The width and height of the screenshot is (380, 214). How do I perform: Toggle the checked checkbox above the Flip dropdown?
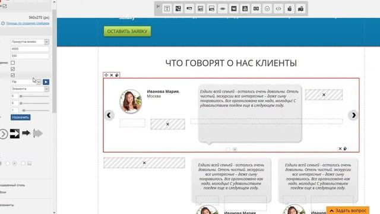[12, 75]
